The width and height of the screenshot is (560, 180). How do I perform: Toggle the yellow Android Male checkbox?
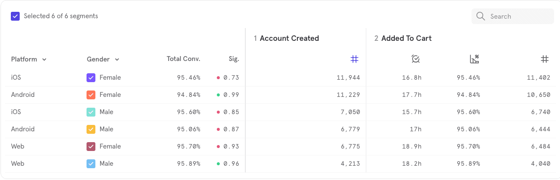91,129
